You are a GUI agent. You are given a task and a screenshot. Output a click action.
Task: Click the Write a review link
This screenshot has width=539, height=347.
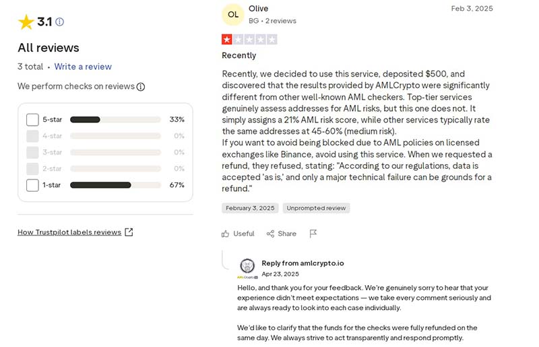pyautogui.click(x=83, y=67)
